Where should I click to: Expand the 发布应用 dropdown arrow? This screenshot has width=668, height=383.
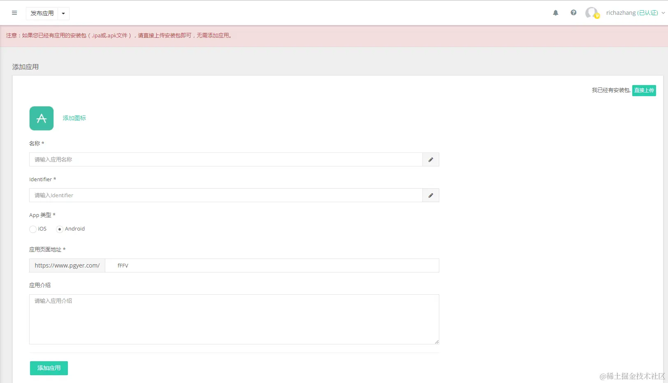(x=63, y=14)
